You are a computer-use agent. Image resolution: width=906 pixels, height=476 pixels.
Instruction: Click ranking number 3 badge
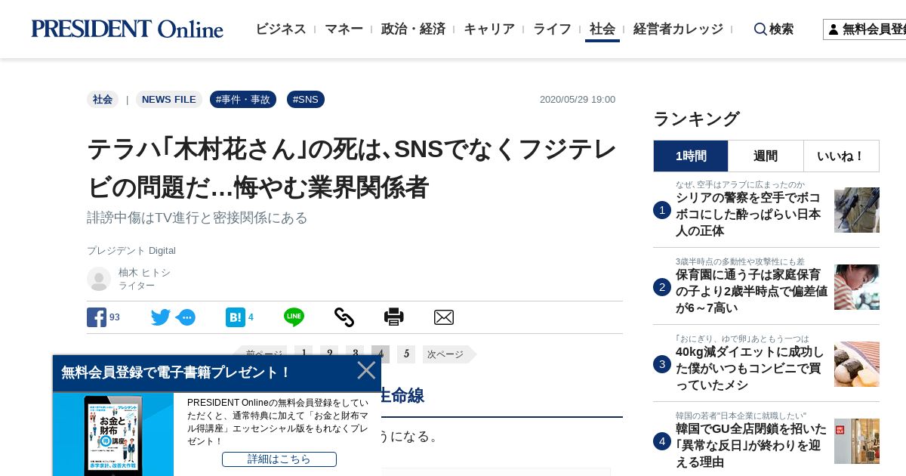pos(662,364)
